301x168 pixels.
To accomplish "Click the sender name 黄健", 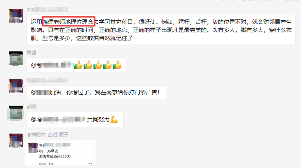I will point(31,53).
